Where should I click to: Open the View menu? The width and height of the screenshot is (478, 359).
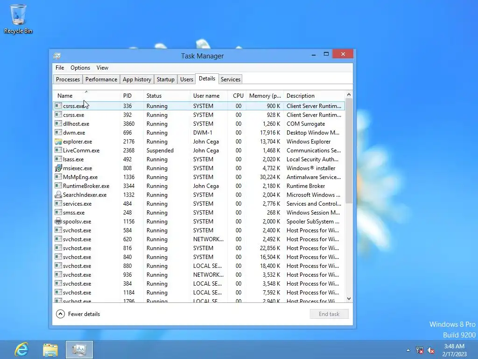click(102, 68)
